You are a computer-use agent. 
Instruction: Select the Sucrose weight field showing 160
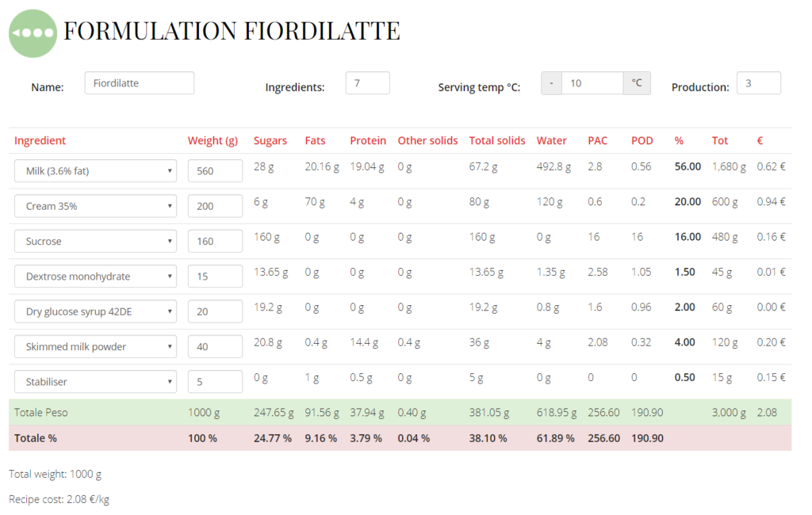click(x=215, y=241)
